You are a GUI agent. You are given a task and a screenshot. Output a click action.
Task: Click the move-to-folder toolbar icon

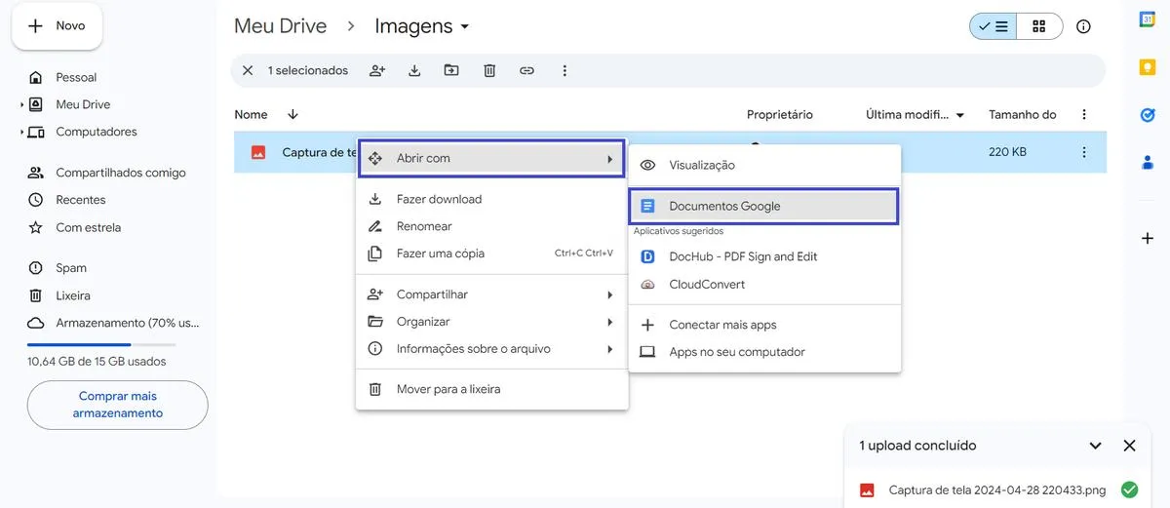(x=451, y=70)
